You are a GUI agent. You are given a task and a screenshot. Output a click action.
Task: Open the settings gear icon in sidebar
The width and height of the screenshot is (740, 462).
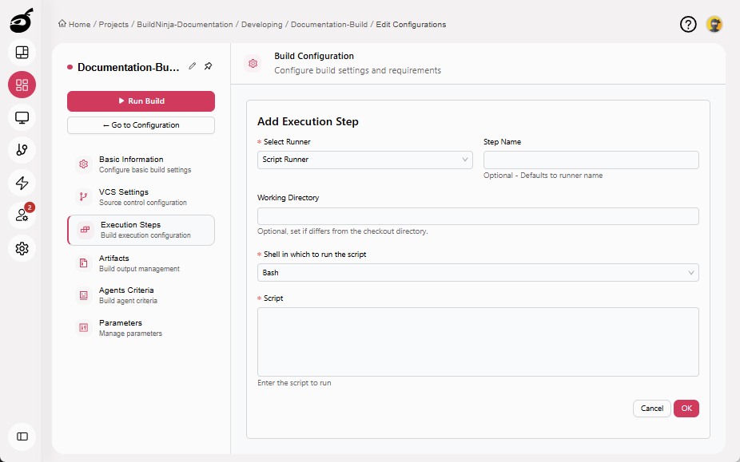tap(22, 248)
